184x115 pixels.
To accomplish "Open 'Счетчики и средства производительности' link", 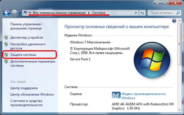I will [x=26, y=103].
